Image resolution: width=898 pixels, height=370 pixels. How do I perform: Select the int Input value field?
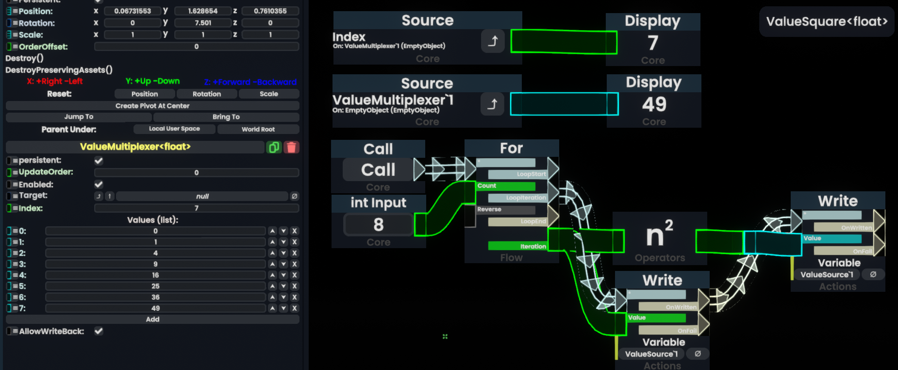378,225
